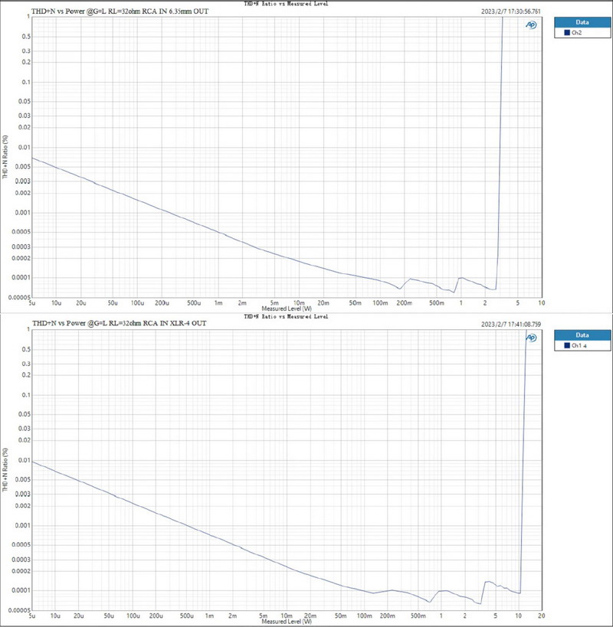
Task: Click the 20 tick on bottom graph's x-axis
Action: 541,616
